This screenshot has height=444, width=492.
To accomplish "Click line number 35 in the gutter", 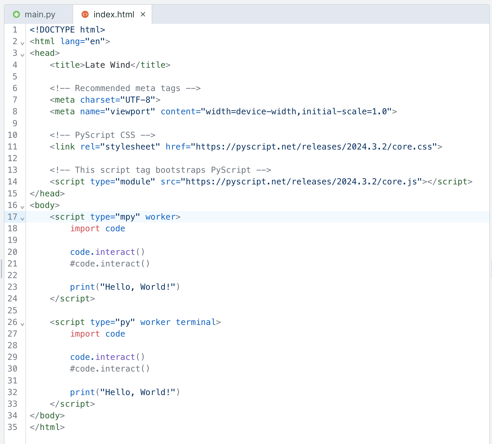I will 13,427.
